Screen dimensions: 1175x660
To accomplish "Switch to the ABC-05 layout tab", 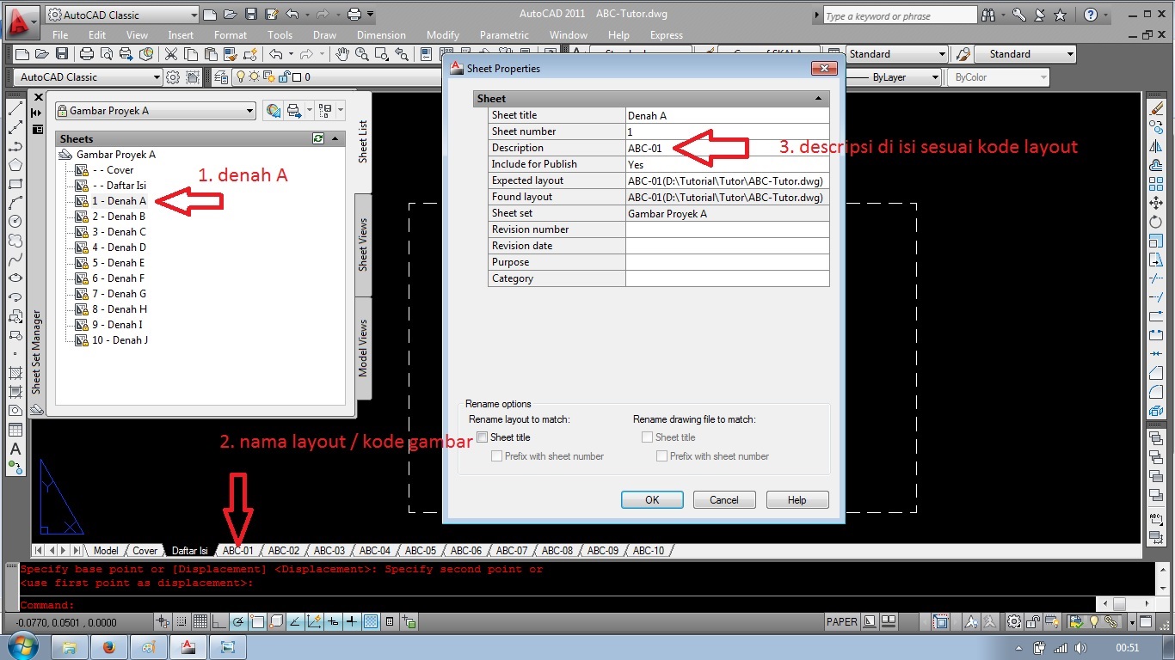I will tap(420, 550).
